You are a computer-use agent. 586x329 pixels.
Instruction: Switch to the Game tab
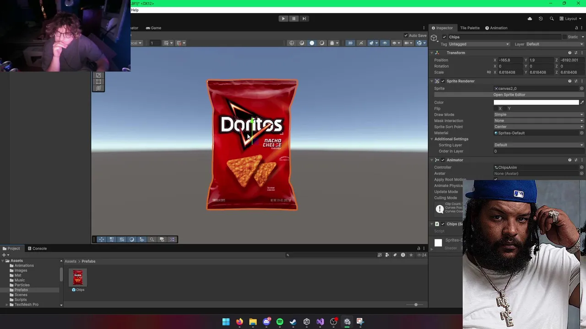(153, 28)
